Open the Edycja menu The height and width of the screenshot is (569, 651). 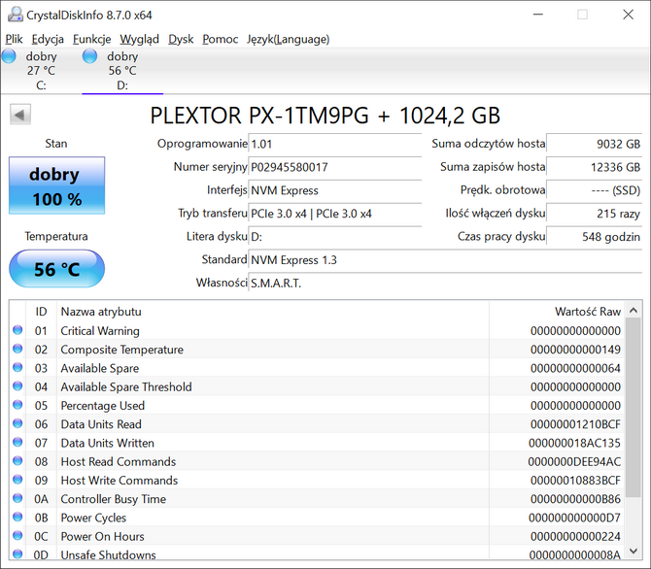click(48, 39)
